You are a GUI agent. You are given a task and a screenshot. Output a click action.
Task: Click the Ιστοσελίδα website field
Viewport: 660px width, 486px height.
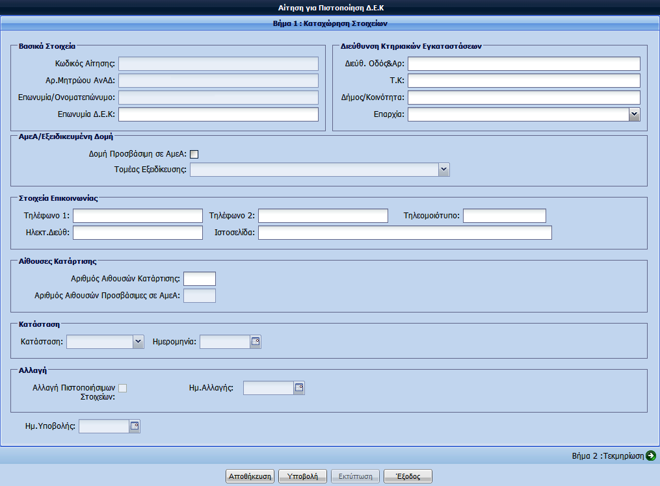coord(405,233)
